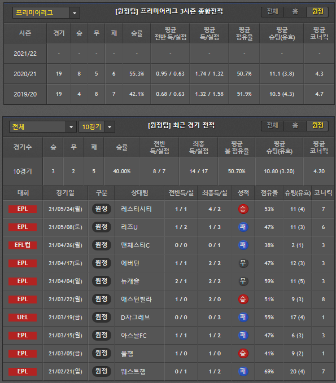Click EPL badge for 뉴캐슬 match
The height and width of the screenshot is (383, 336).
click(x=23, y=281)
